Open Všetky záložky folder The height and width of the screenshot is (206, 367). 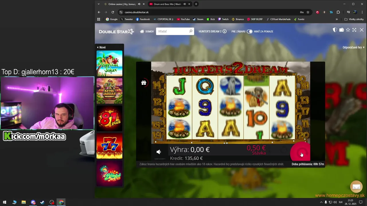[x=354, y=19]
